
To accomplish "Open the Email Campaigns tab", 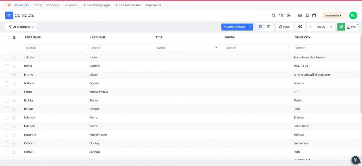I will (97, 5).
